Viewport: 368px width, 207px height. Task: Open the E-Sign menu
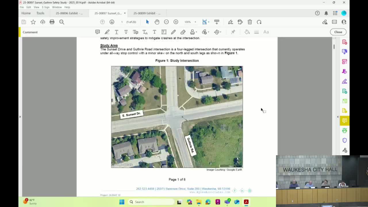[45, 7]
